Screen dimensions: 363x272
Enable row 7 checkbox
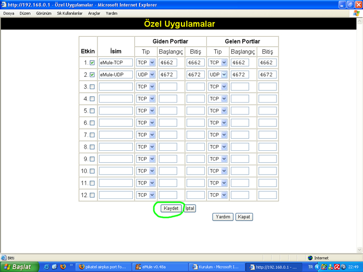click(x=92, y=135)
